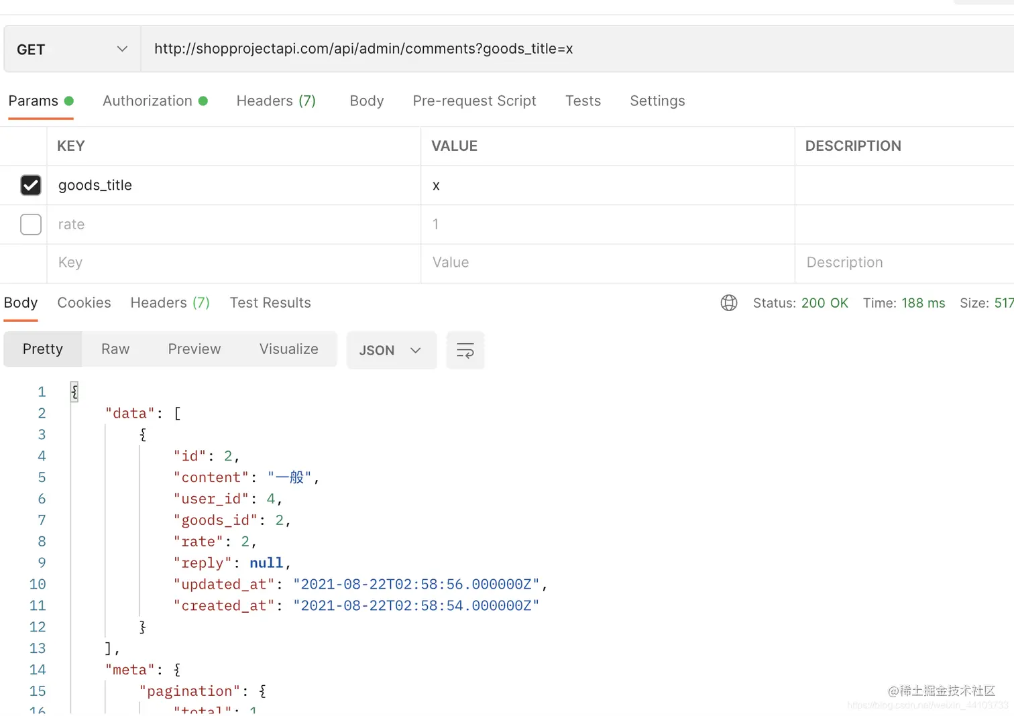Open the Test Results tab

(x=270, y=303)
